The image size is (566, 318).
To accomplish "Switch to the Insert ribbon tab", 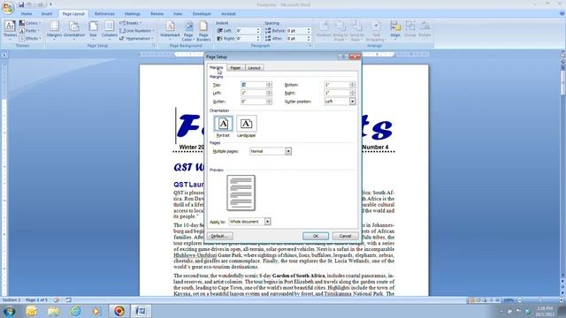I will 47,14.
